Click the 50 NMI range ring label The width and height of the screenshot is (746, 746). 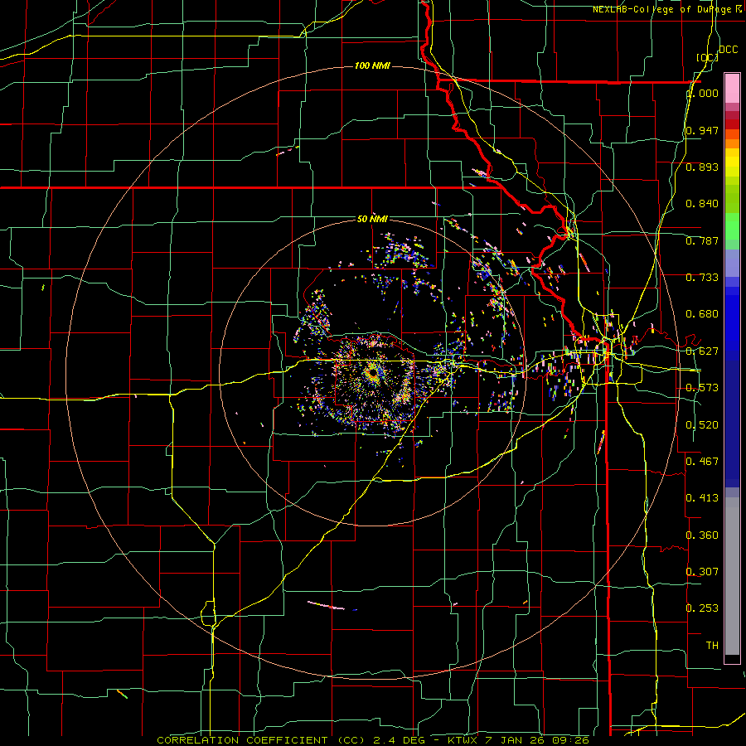372,219
